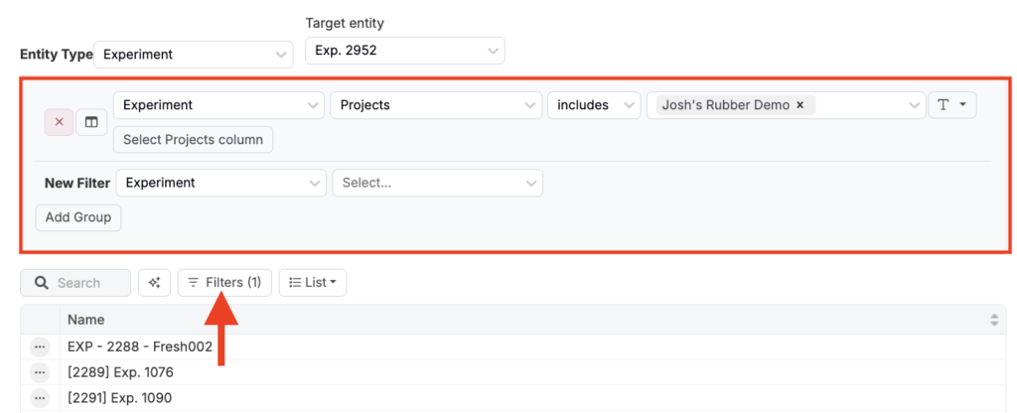
Task: Sort by the Name column arrows
Action: [x=994, y=320]
